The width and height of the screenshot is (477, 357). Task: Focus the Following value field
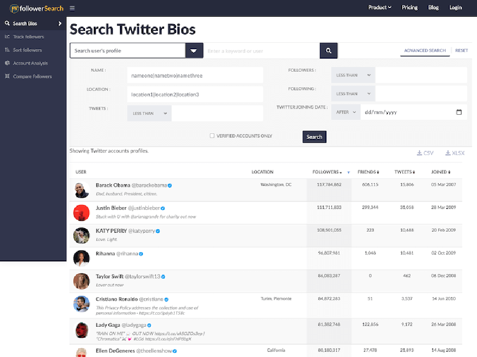click(x=421, y=93)
